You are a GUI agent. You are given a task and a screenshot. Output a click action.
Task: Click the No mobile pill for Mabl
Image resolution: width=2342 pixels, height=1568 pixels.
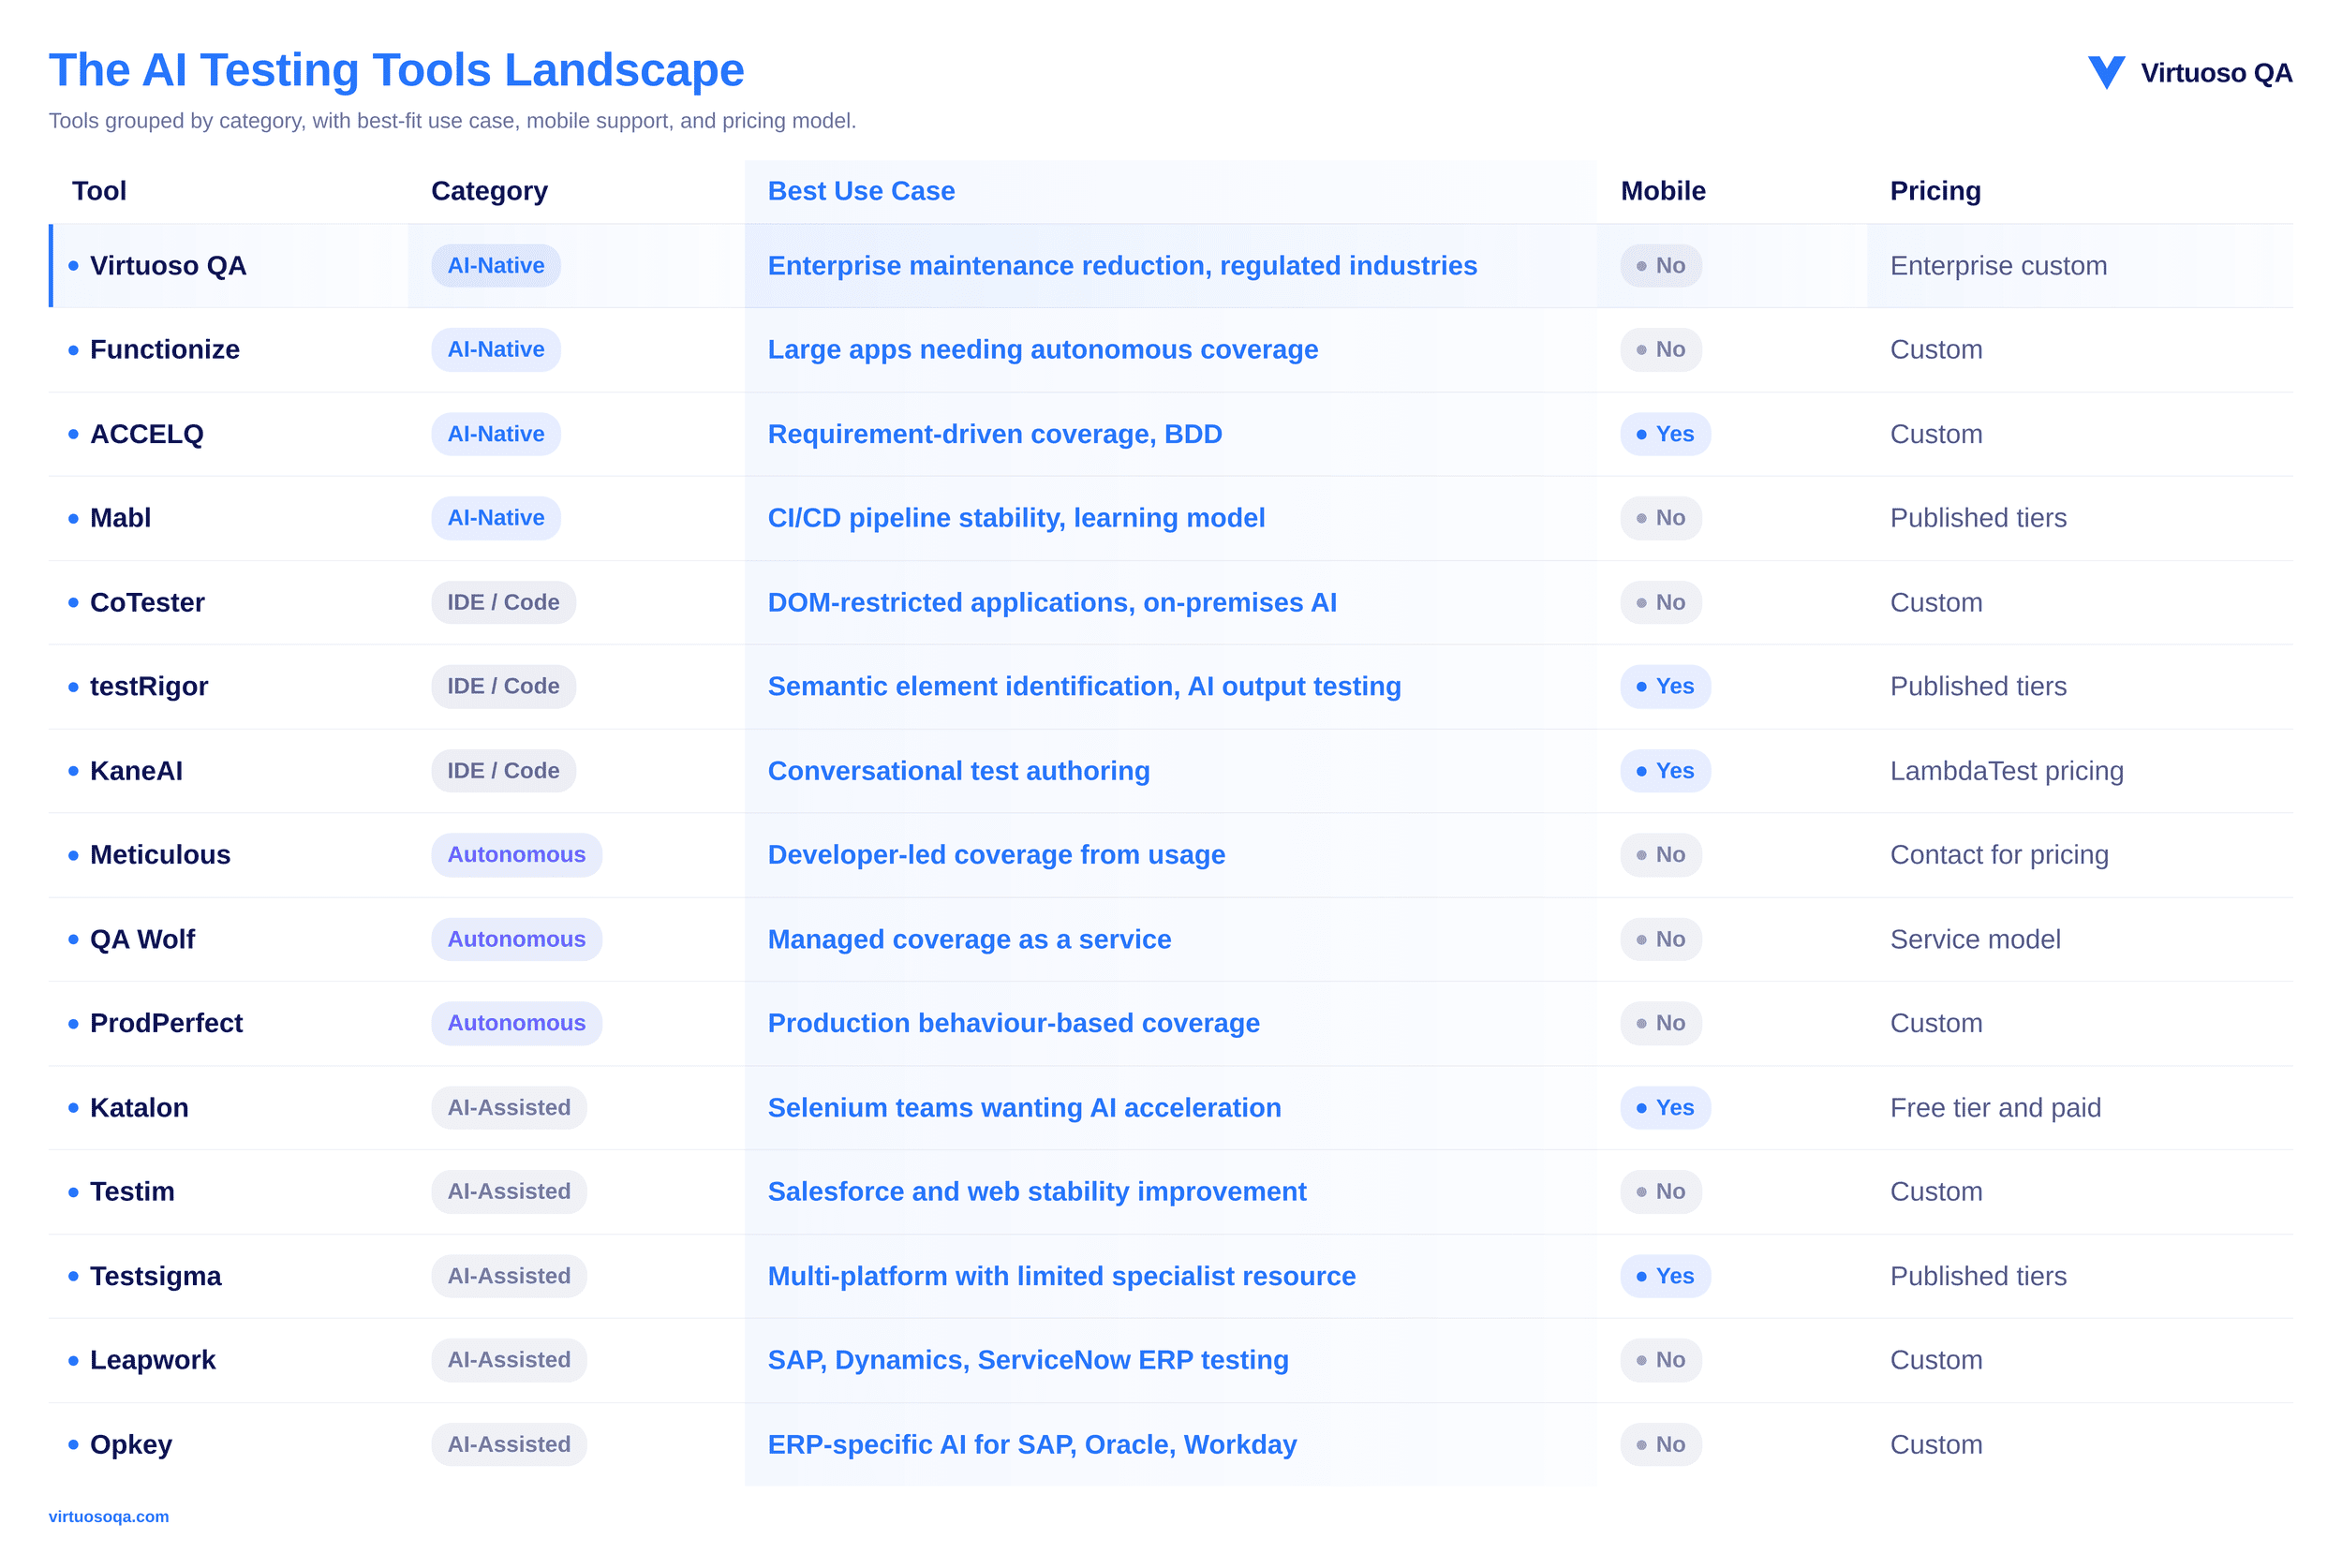coord(1661,518)
